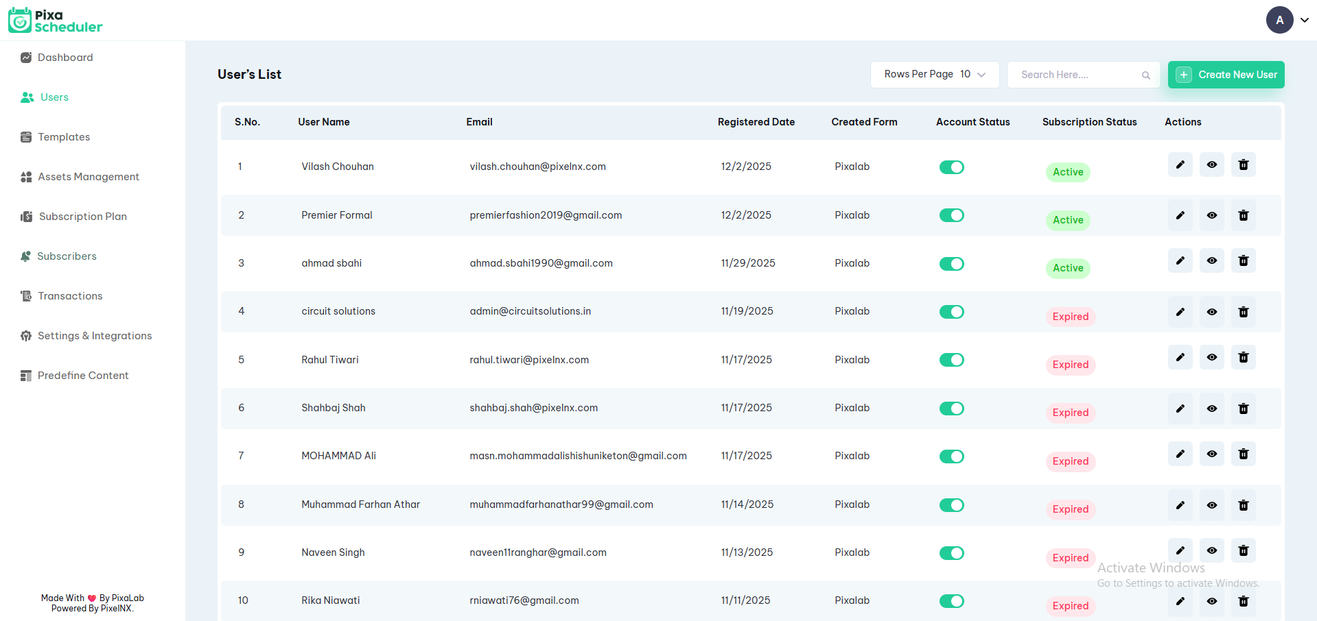Screen dimensions: 1317x621
Task: Edit Muhammad Farhan Athar with pencil icon
Action: tap(1180, 505)
